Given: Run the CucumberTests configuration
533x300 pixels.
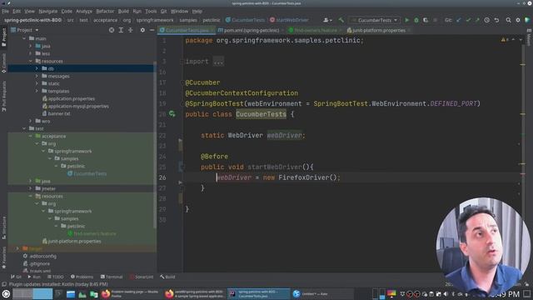Looking at the screenshot, I should pos(406,20).
